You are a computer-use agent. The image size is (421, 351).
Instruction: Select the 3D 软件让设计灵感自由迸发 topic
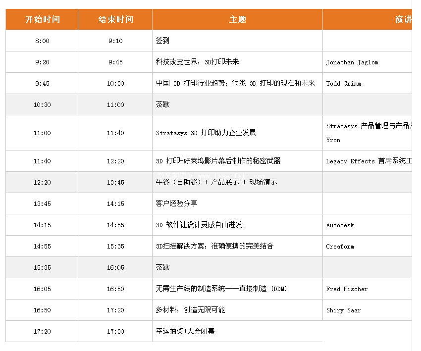click(x=199, y=225)
